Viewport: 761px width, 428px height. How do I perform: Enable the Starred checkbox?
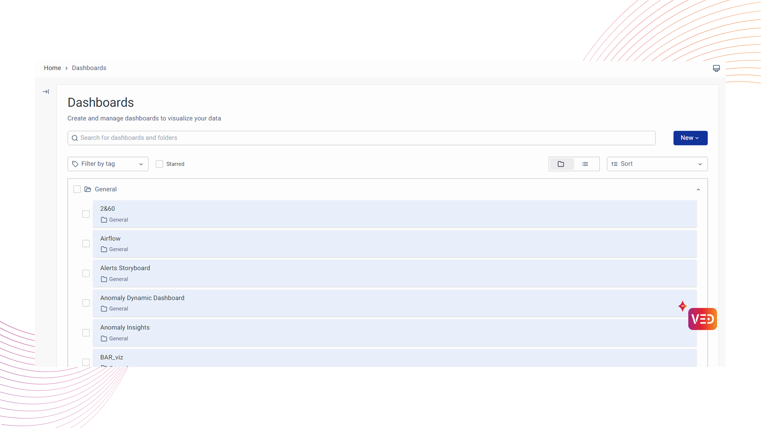159,164
